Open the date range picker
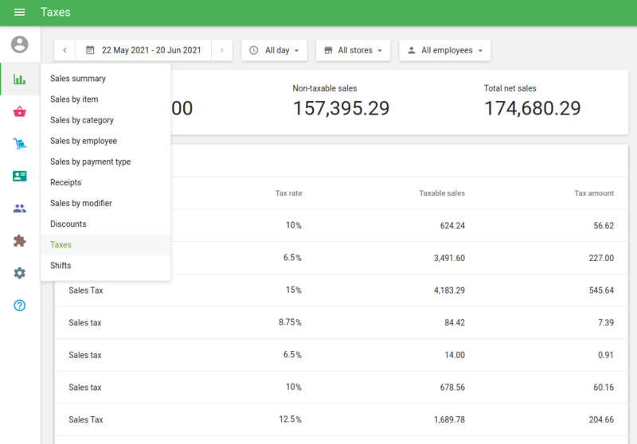 point(143,50)
